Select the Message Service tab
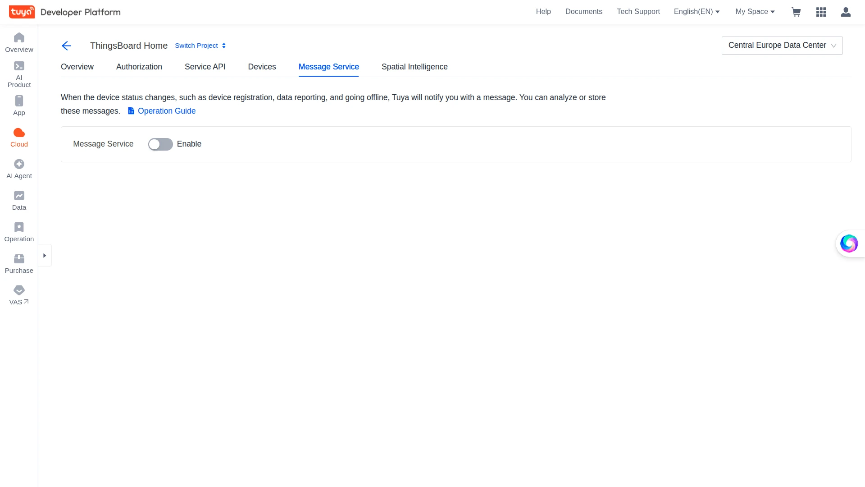This screenshot has height=487, width=865. [329, 67]
